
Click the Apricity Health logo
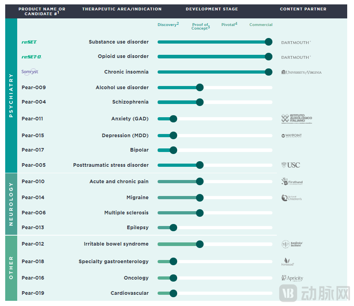pyautogui.click(x=292, y=278)
